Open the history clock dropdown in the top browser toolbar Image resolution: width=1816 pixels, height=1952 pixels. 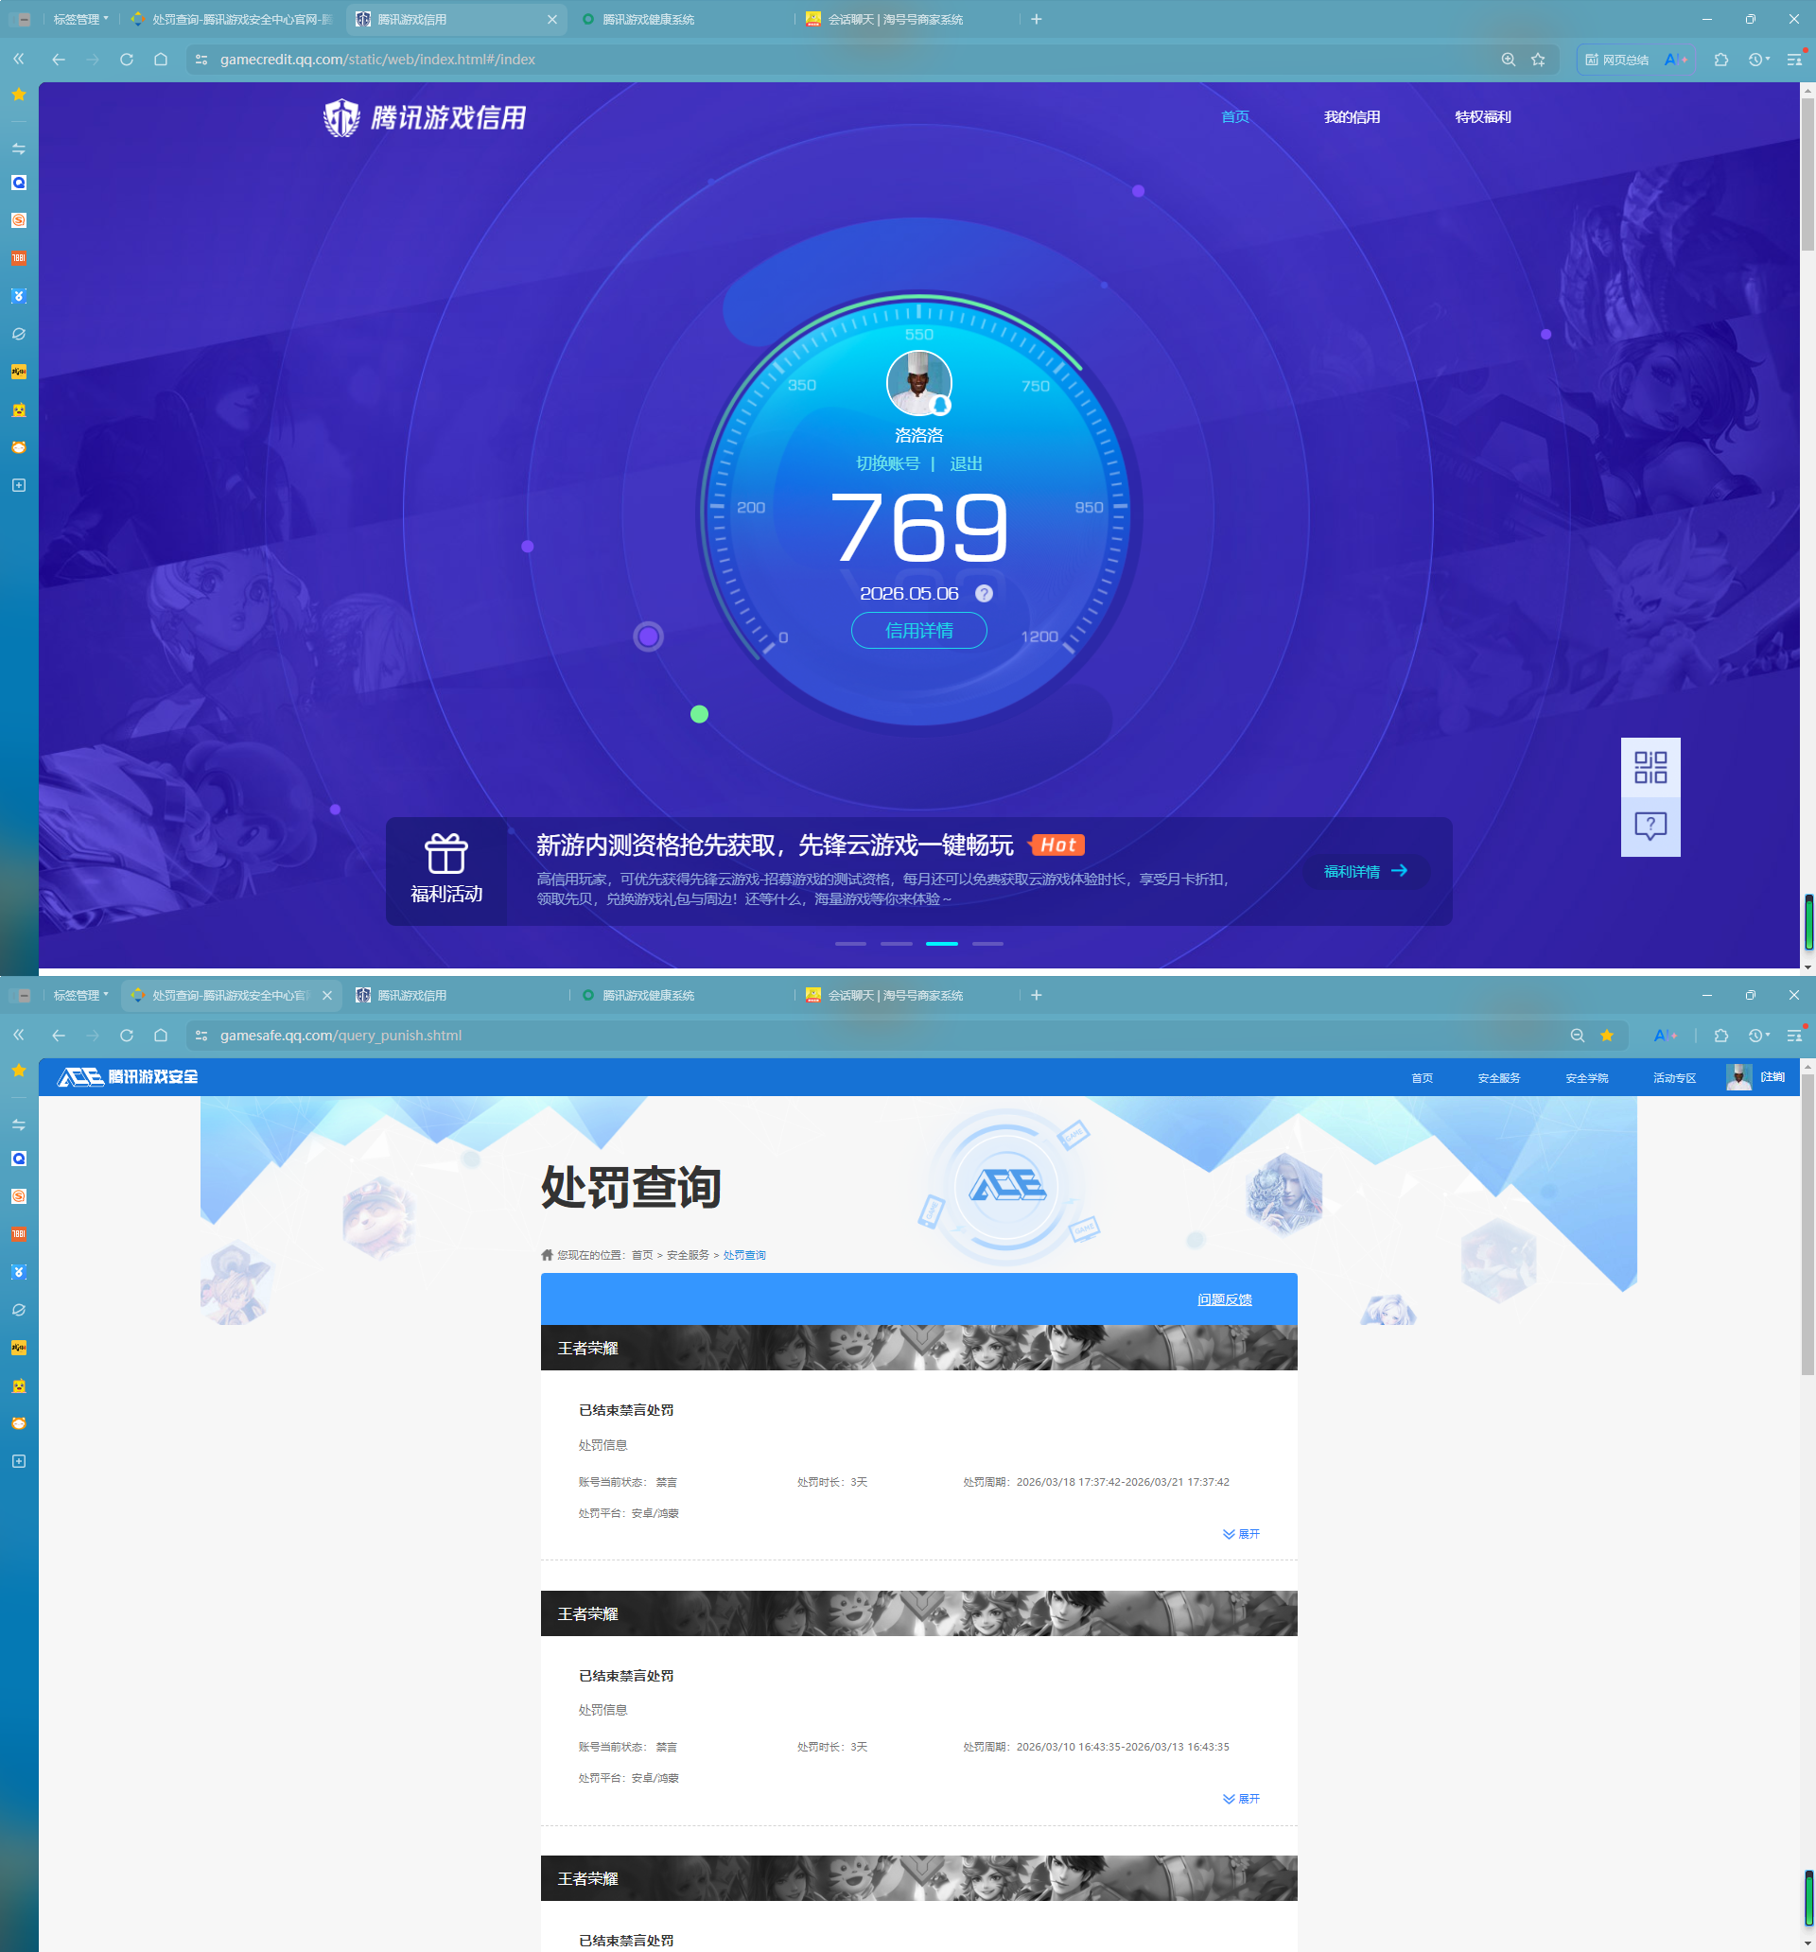click(x=1758, y=60)
